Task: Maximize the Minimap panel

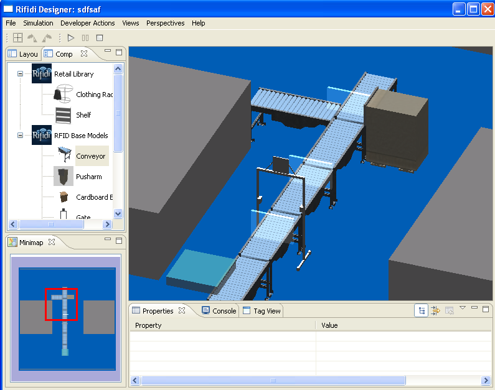Action: pyautogui.click(x=119, y=241)
